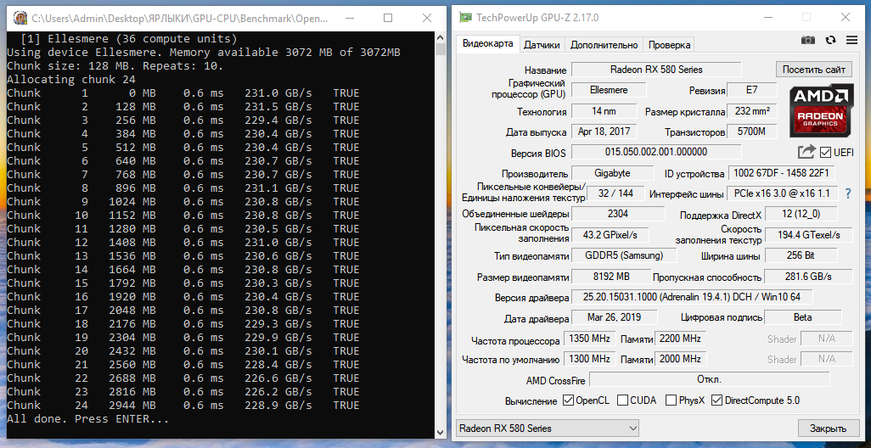Click the refresh icon in GPU-Z
Screen dimensions: 871x448
[x=831, y=40]
